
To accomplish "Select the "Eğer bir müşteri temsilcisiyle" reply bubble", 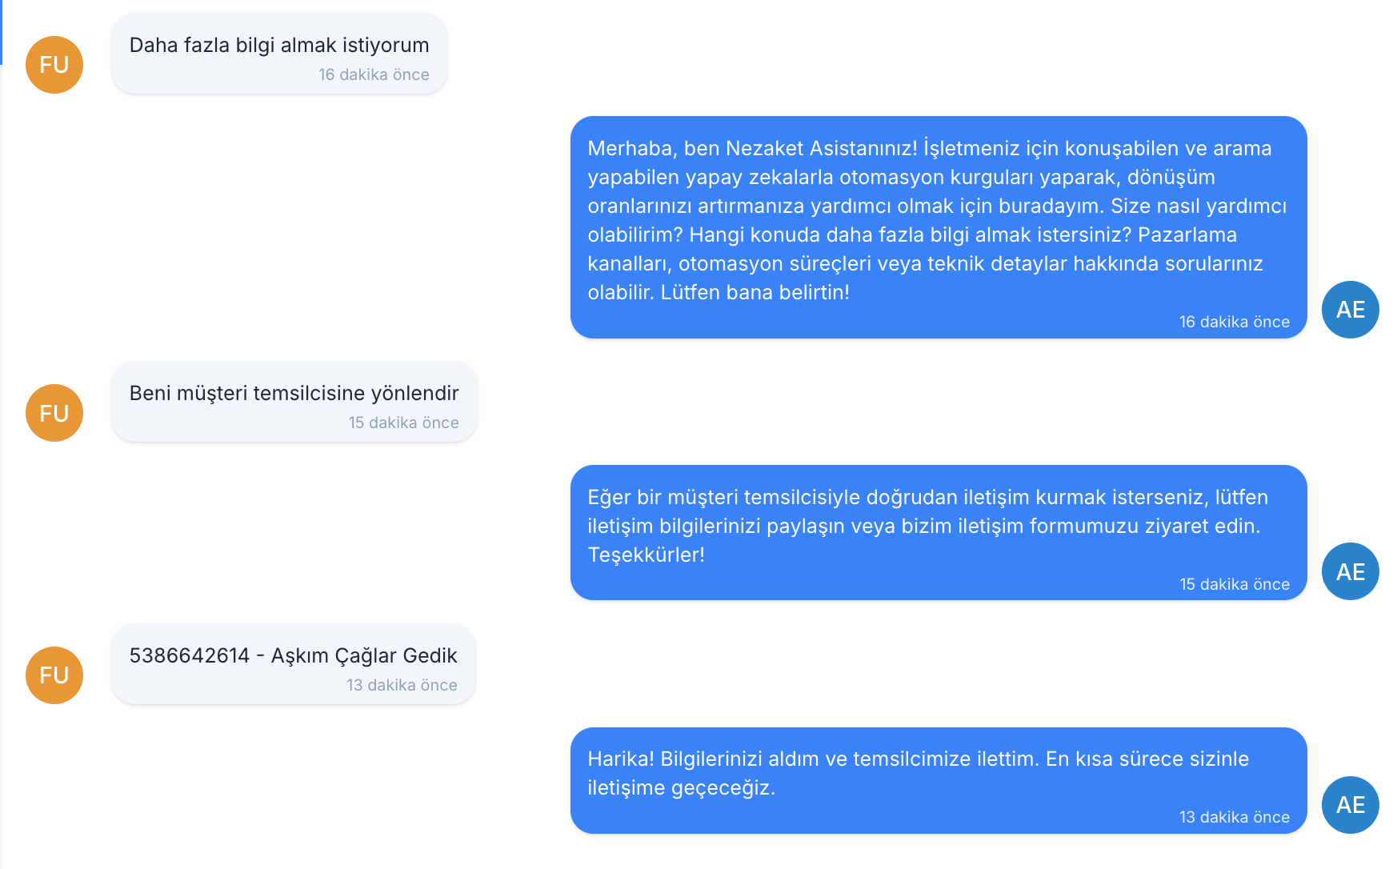I will pos(937,526).
